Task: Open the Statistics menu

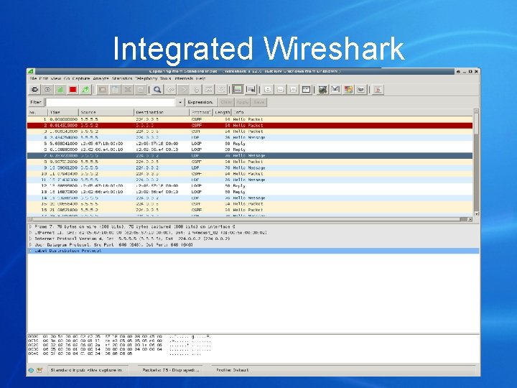Action: tap(121, 78)
